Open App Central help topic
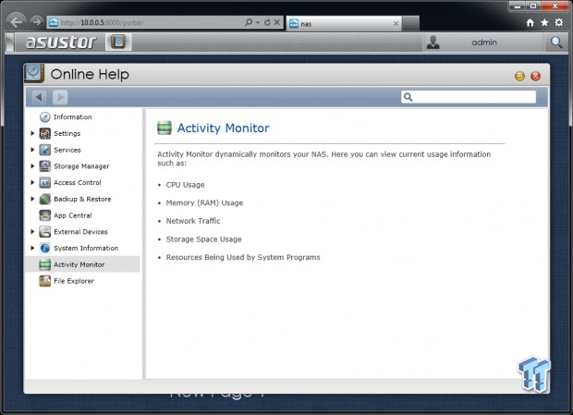 [73, 215]
